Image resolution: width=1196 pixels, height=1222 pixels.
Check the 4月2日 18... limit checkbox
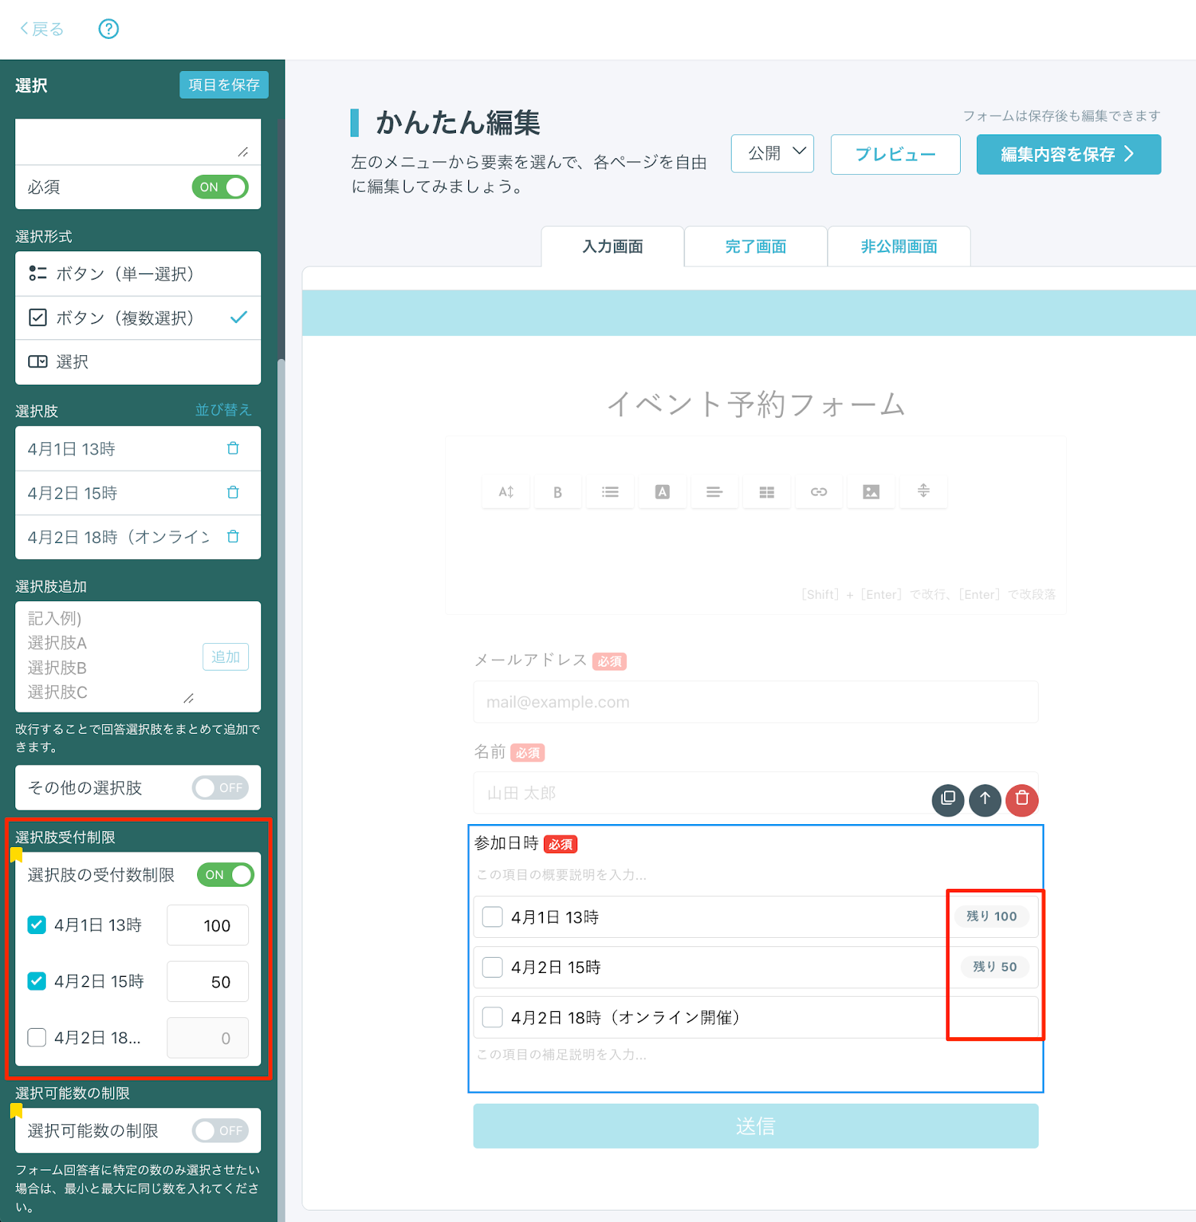pos(37,1037)
